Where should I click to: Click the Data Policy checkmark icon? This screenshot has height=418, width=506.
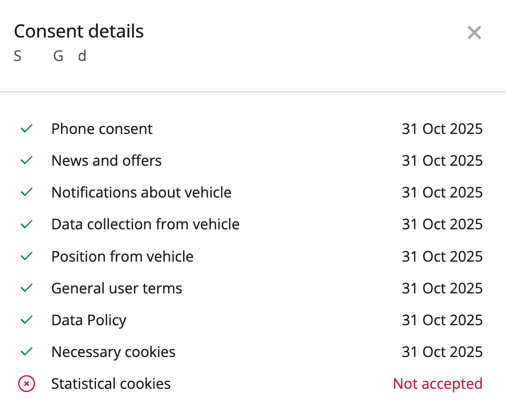(x=26, y=320)
